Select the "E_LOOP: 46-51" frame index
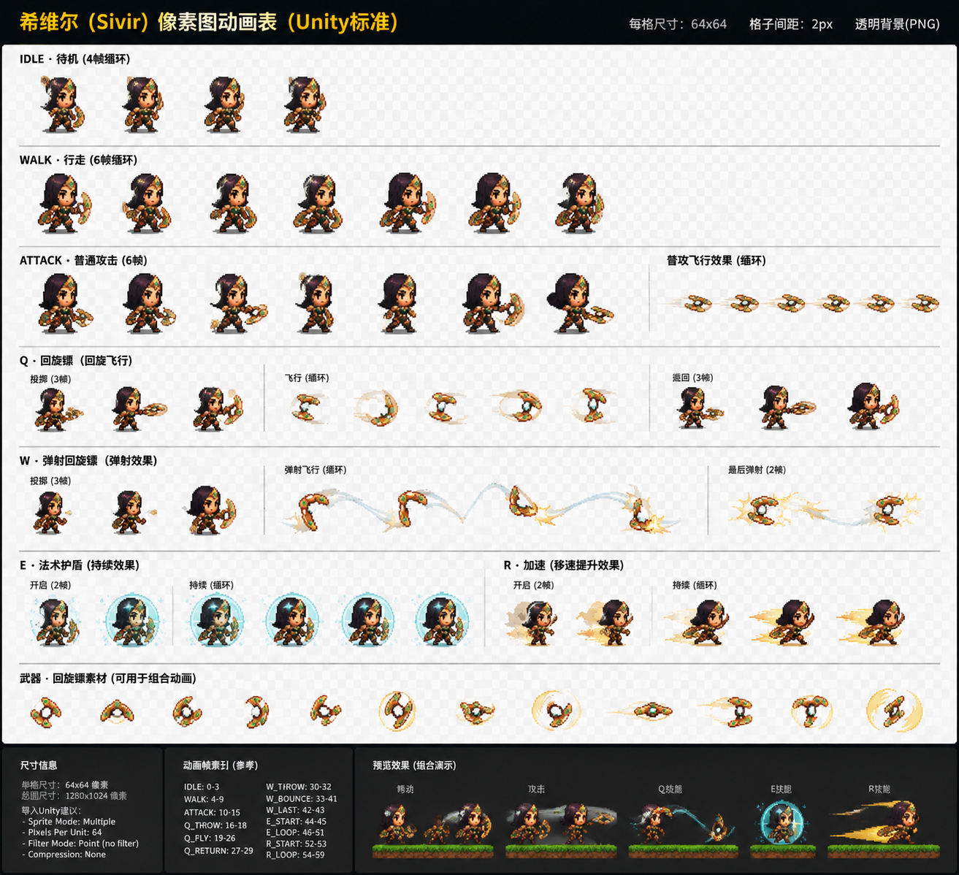Viewport: 959px width, 875px height. click(x=295, y=833)
